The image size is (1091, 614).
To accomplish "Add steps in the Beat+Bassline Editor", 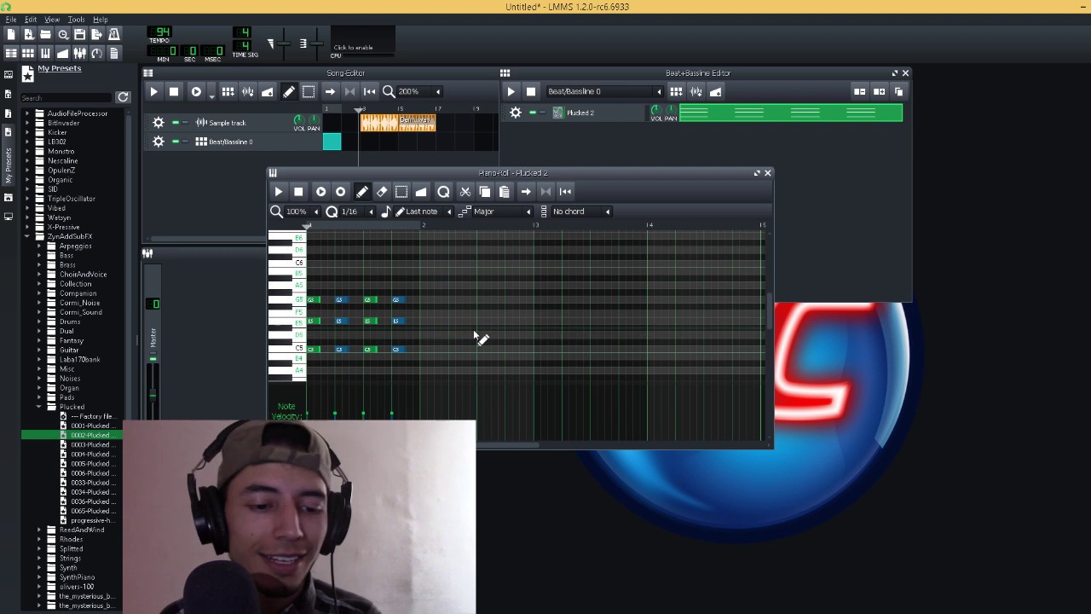I will click(x=880, y=91).
